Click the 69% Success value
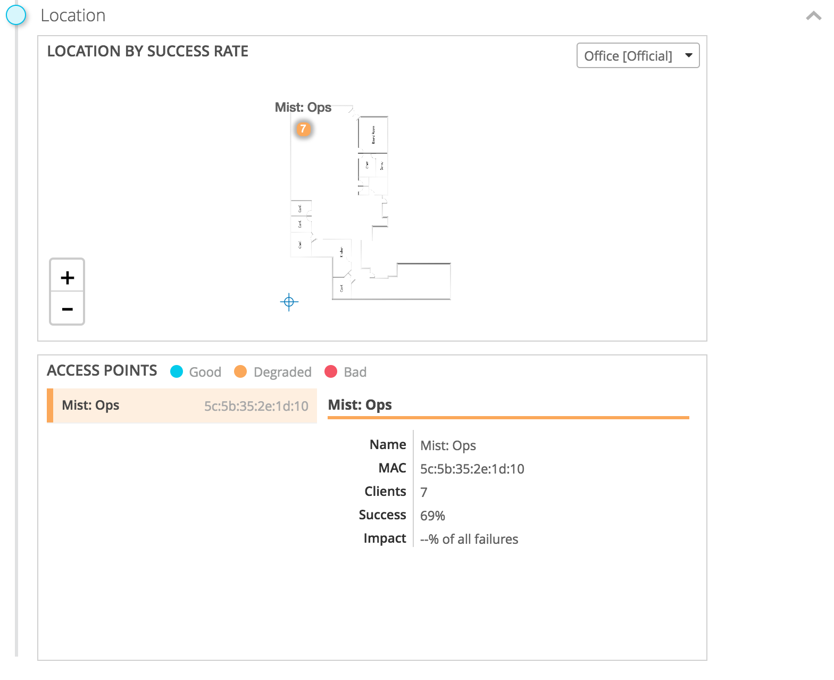The width and height of the screenshot is (834, 680). click(432, 516)
